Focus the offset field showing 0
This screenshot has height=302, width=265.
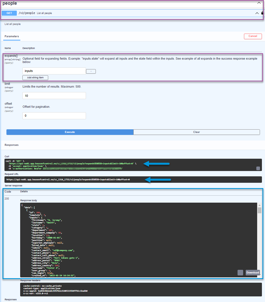tap(54, 116)
